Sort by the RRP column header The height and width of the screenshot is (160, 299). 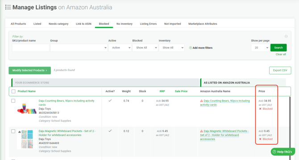pyautogui.click(x=162, y=91)
